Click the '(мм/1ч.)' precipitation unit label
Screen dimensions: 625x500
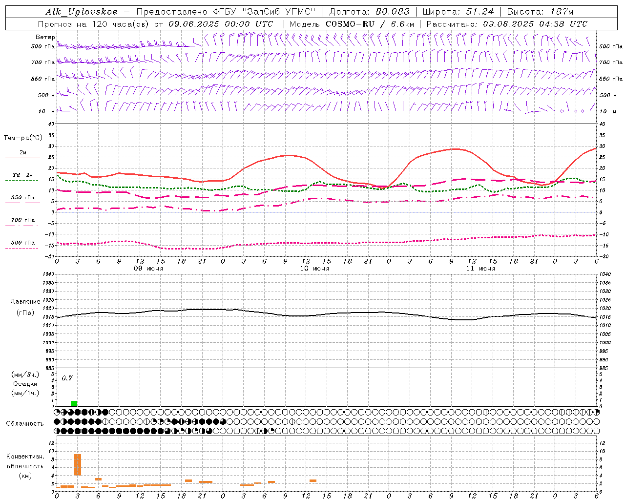pos(25,393)
